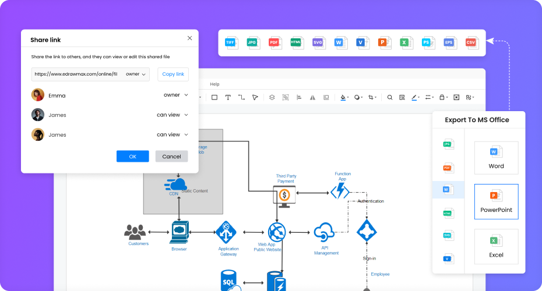
Task: Select the Word tab in export sidebar
Action: coord(448,190)
